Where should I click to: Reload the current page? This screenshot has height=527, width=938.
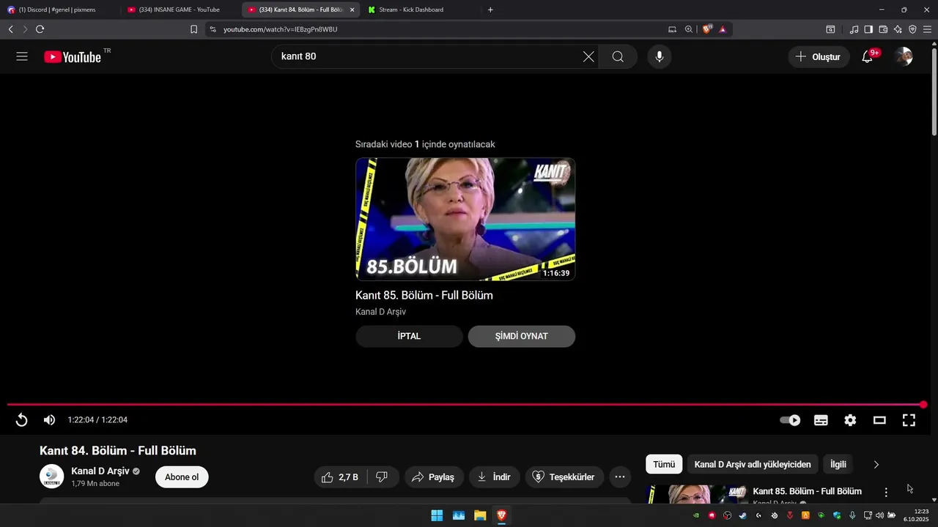pos(40,29)
